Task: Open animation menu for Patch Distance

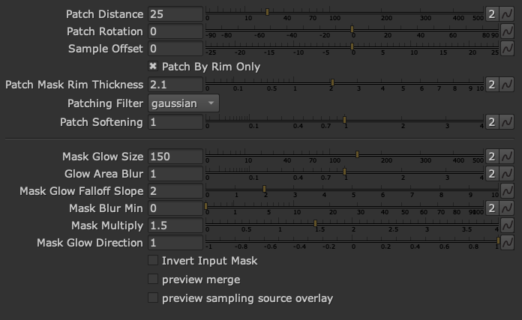Action: coord(507,14)
